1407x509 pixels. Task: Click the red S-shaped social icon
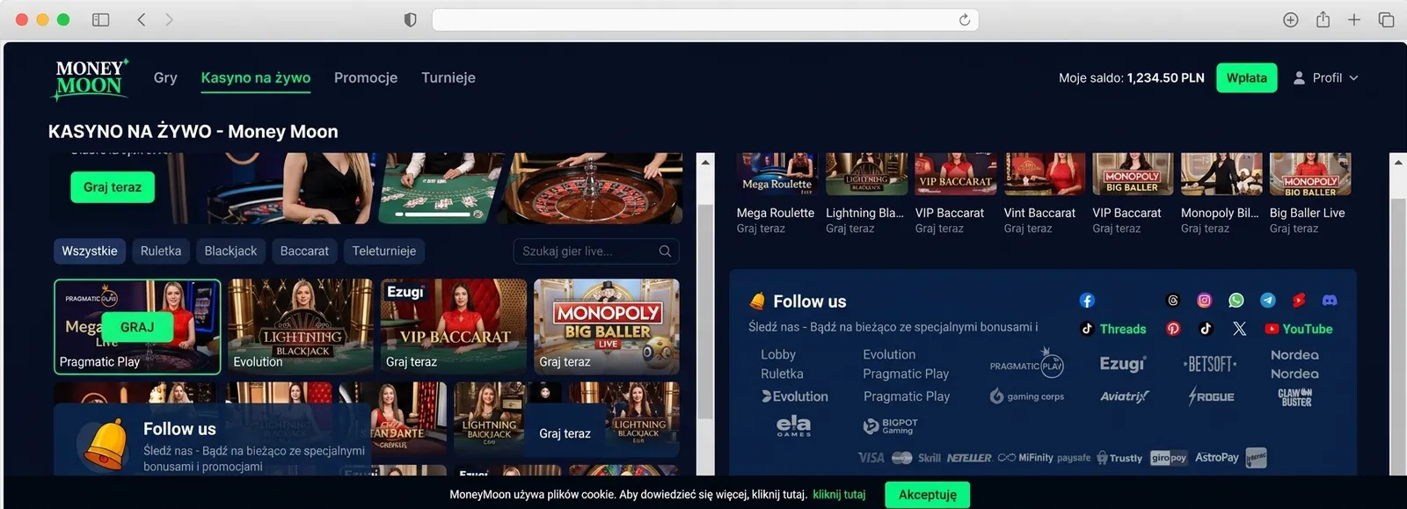[1299, 301]
